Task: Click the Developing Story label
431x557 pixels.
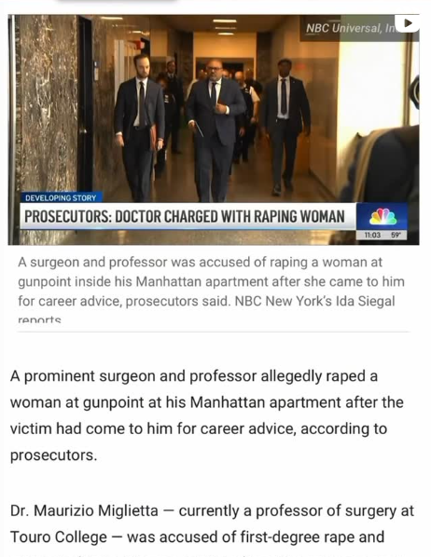Action: tap(61, 197)
